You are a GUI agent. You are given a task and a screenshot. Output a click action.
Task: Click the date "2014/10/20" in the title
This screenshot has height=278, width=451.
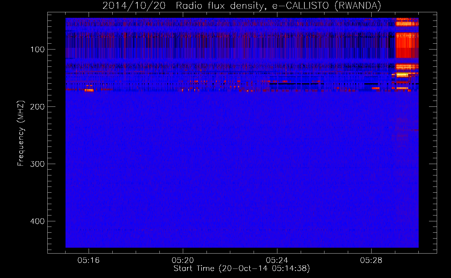pyautogui.click(x=134, y=6)
